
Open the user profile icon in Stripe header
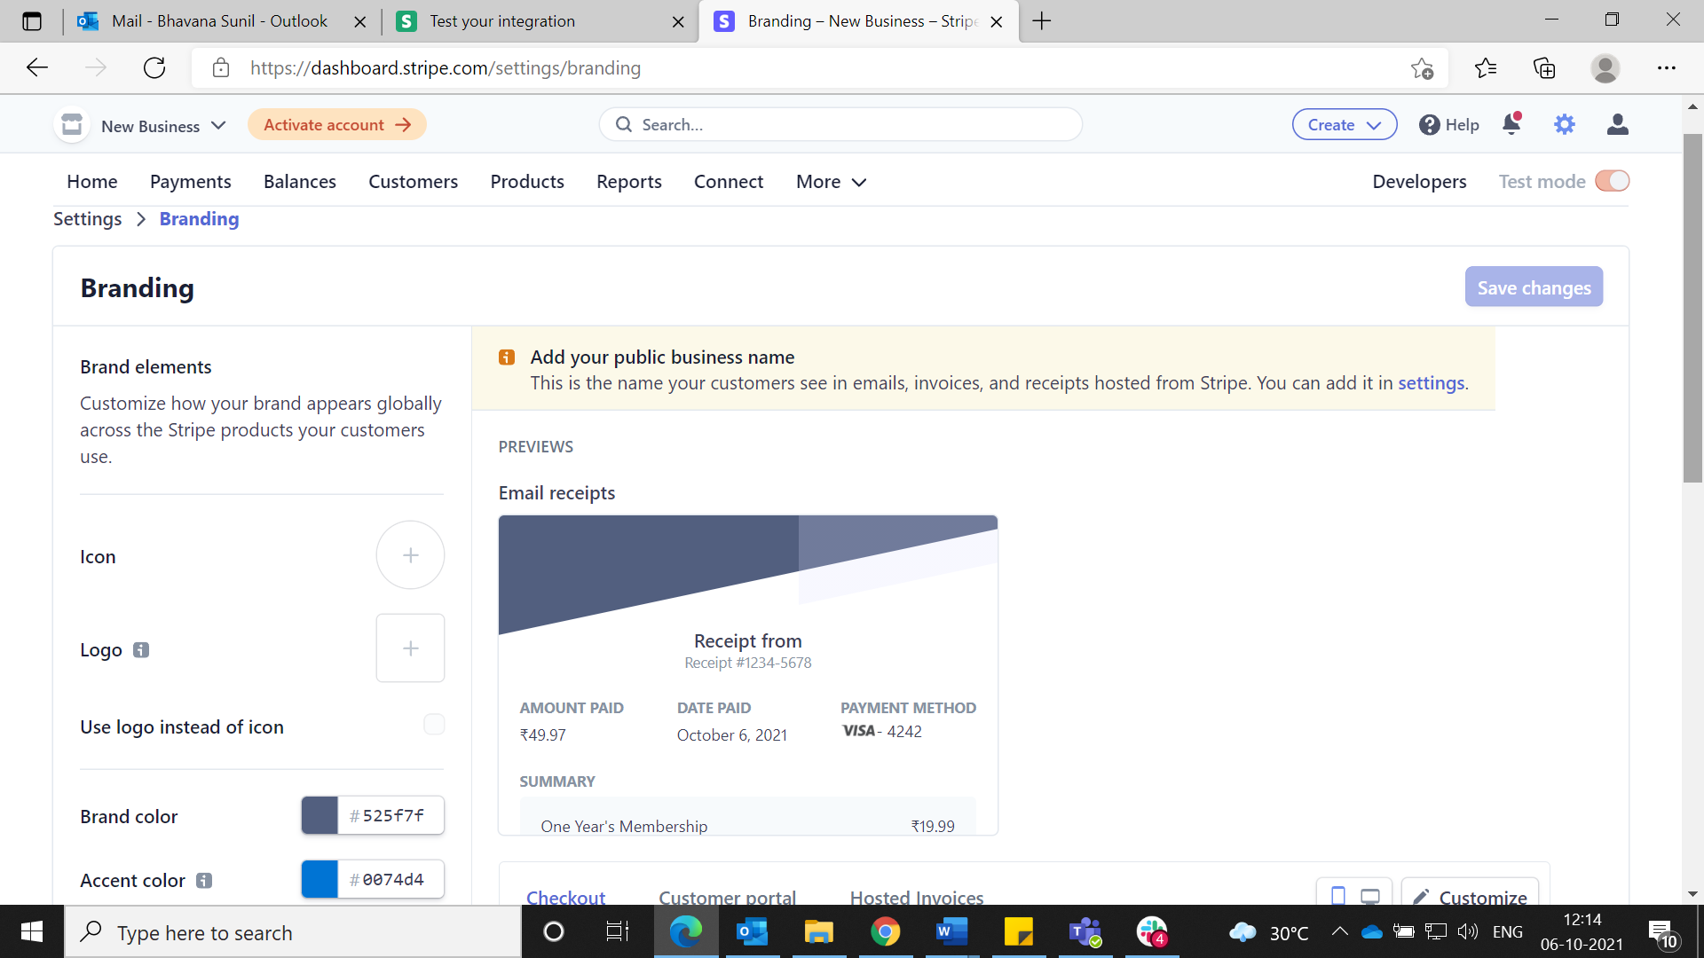pyautogui.click(x=1618, y=124)
